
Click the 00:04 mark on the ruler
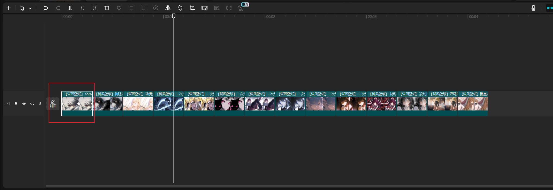(473, 17)
